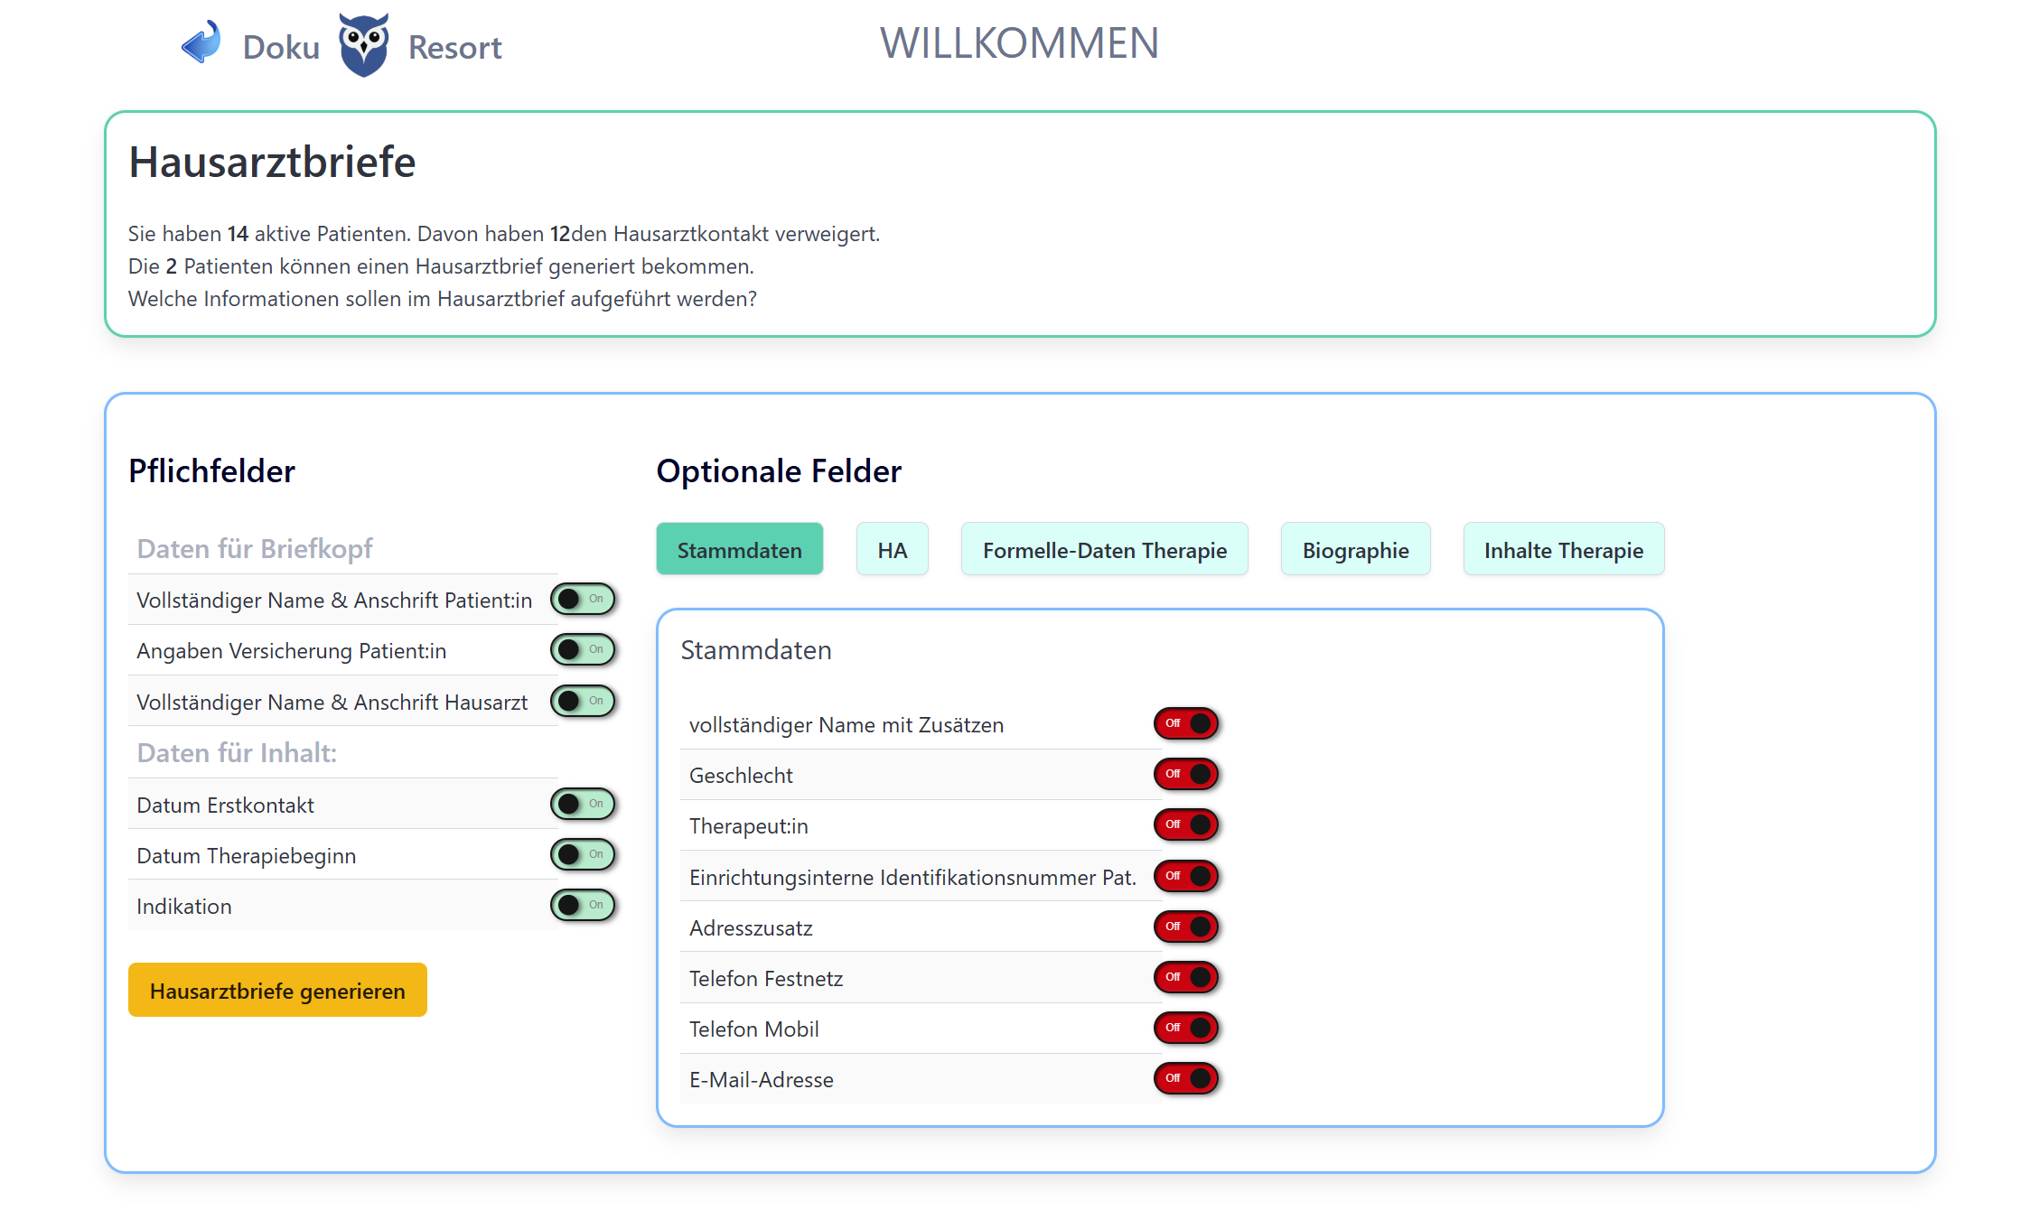2039x1220 pixels.
Task: Click the Doku header link
Action: tap(281, 47)
